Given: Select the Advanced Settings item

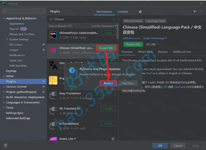Looking at the screenshot, I should click(x=18, y=118).
